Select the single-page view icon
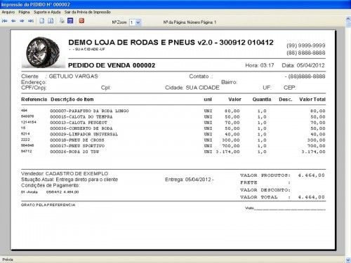Viewport: 351px width, 263px height. coord(42,21)
